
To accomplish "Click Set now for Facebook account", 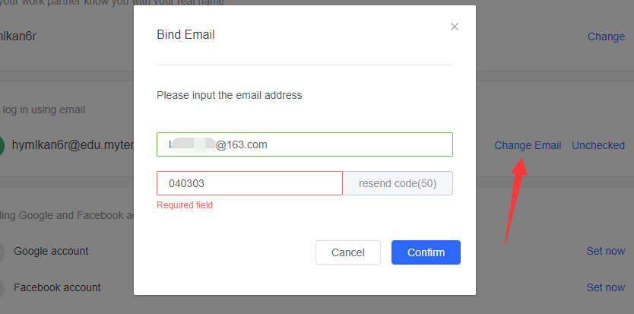I will [x=605, y=287].
